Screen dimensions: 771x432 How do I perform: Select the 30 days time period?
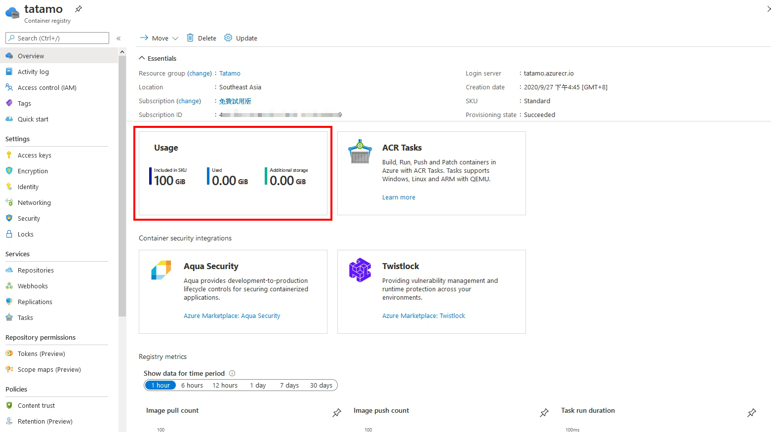click(321, 386)
